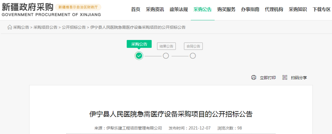
Task: Click the source text 伊犁乐建工程项目管理有限公司
Action: [x=134, y=128]
